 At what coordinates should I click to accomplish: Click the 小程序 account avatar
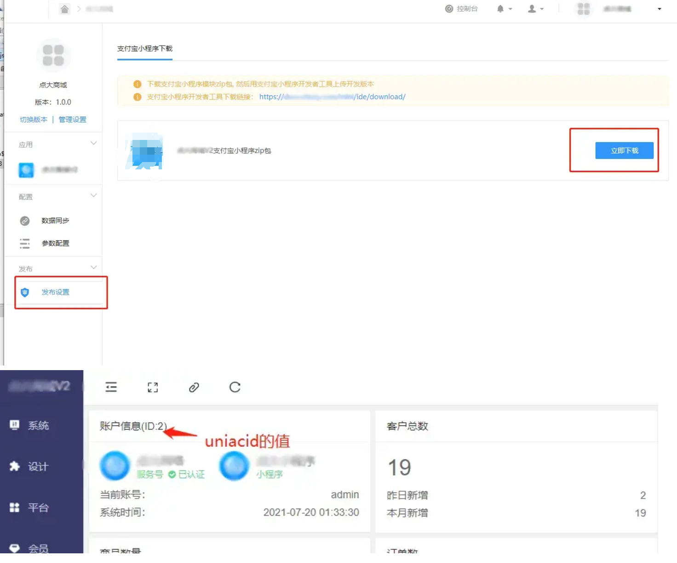235,465
